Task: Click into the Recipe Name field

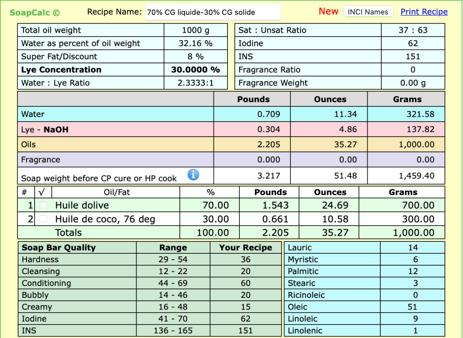Action: pos(213,12)
